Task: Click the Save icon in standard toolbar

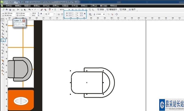Action: 10,9
